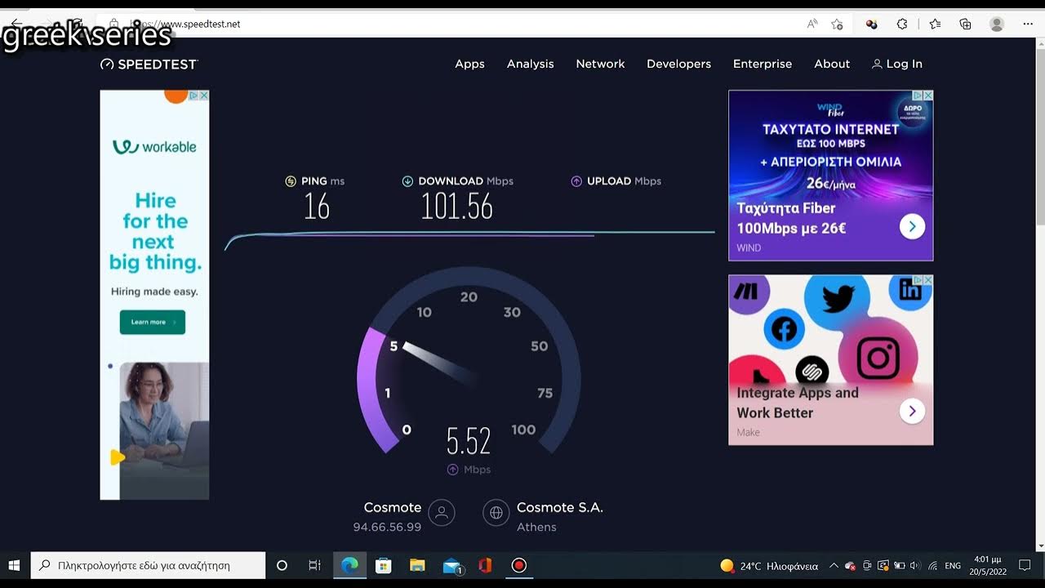Screen dimensions: 1045x588
Task: Click the weather widget showing 24°C
Action: tap(769, 566)
